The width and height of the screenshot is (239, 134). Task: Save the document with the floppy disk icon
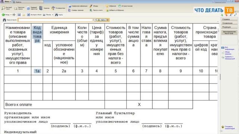(19, 15)
